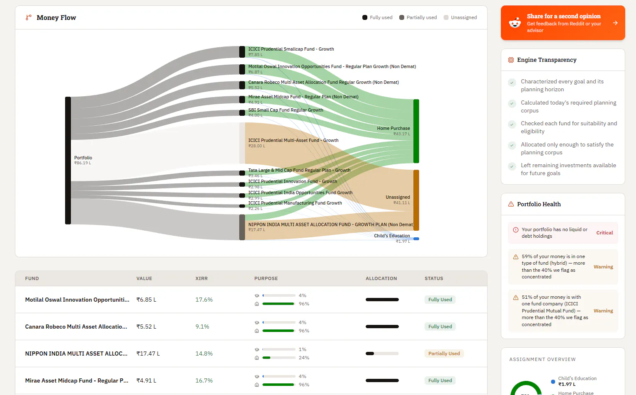Click the education cap icon in NIPPON INDIA row
The image size is (636, 395).
click(x=257, y=349)
